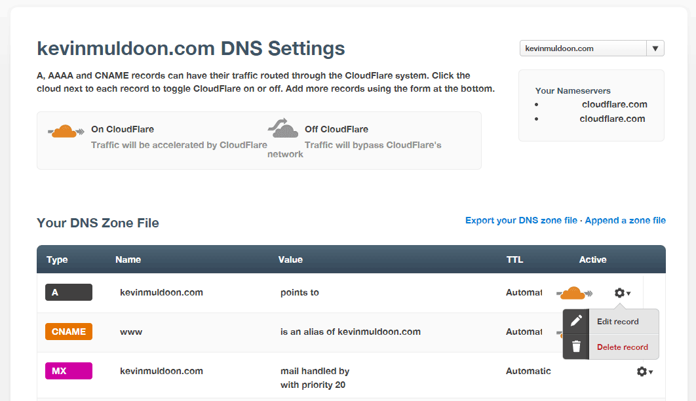Click the Your DNS Zone File heading
The image size is (696, 401).
(98, 223)
